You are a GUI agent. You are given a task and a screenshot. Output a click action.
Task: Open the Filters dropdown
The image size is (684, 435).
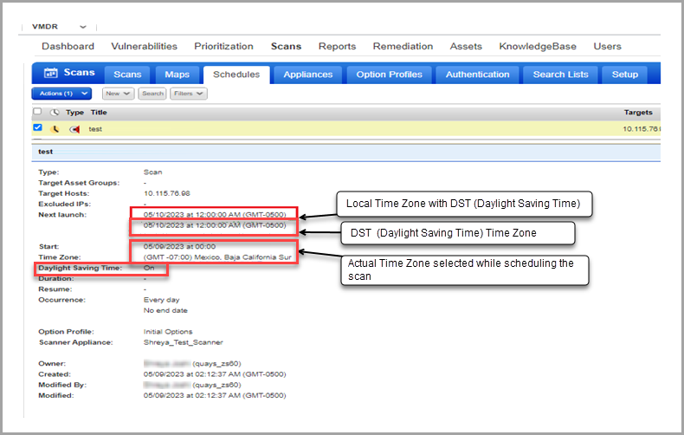tap(188, 93)
